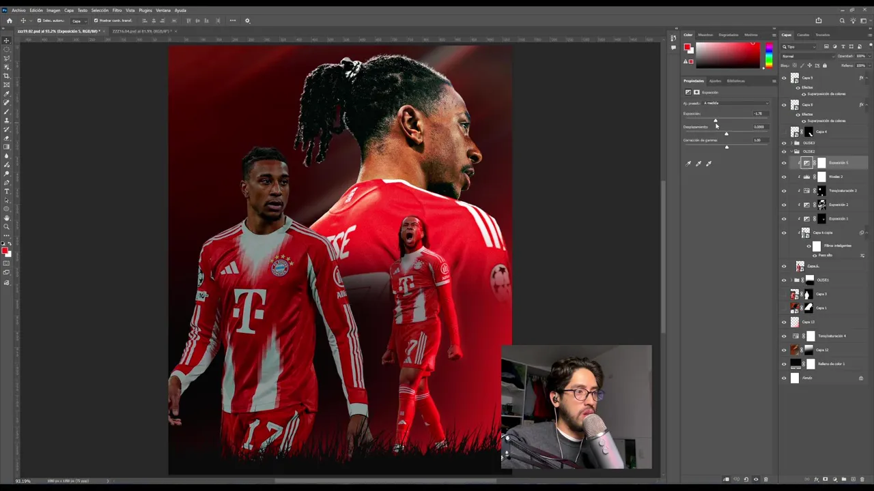Create a new group folder icon
The image size is (874, 491).
tap(844, 479)
